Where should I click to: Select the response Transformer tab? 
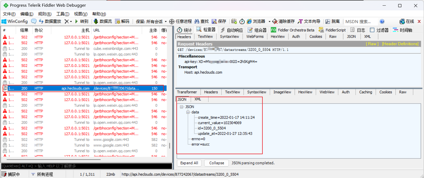(187, 92)
